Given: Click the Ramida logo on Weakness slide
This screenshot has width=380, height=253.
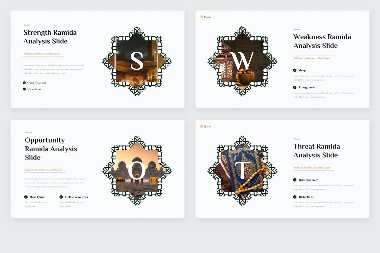Looking at the screenshot, I should pos(206,17).
